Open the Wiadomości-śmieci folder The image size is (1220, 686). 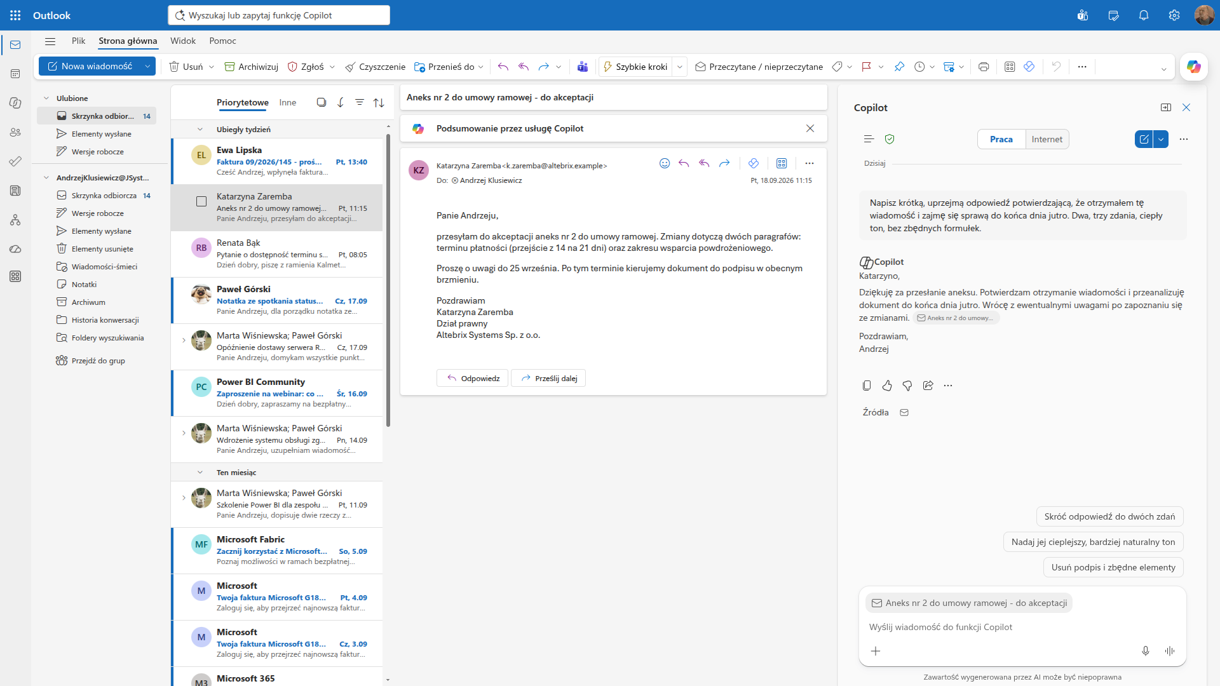click(104, 267)
